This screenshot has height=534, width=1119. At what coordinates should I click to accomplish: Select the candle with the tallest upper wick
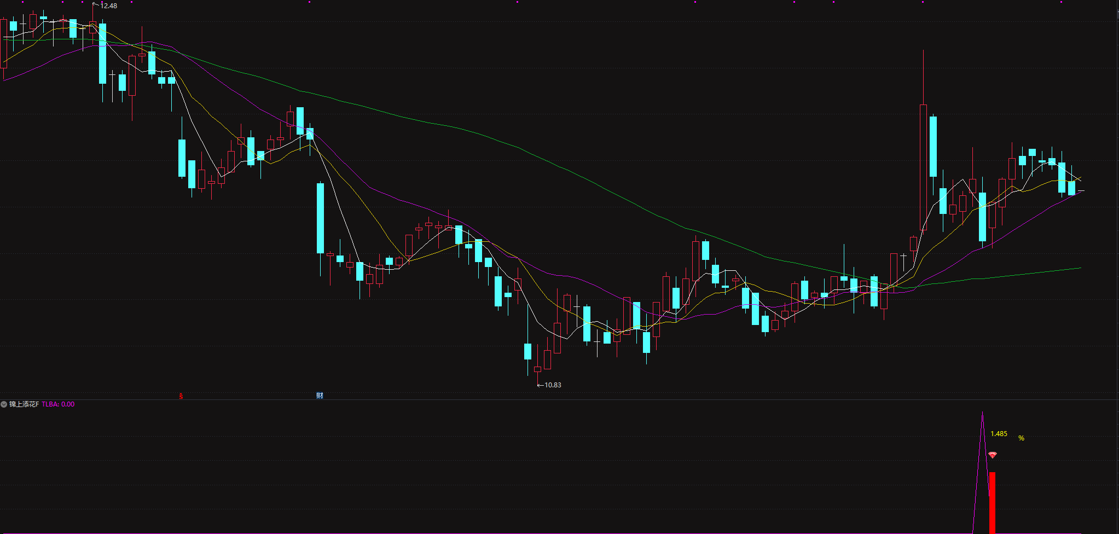click(923, 137)
